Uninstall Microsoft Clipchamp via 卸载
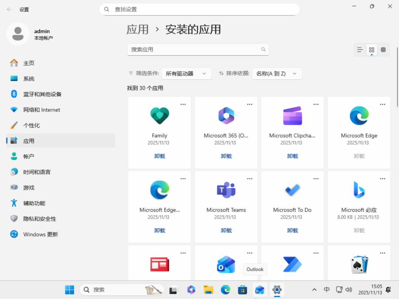399x299 pixels. coord(292,156)
